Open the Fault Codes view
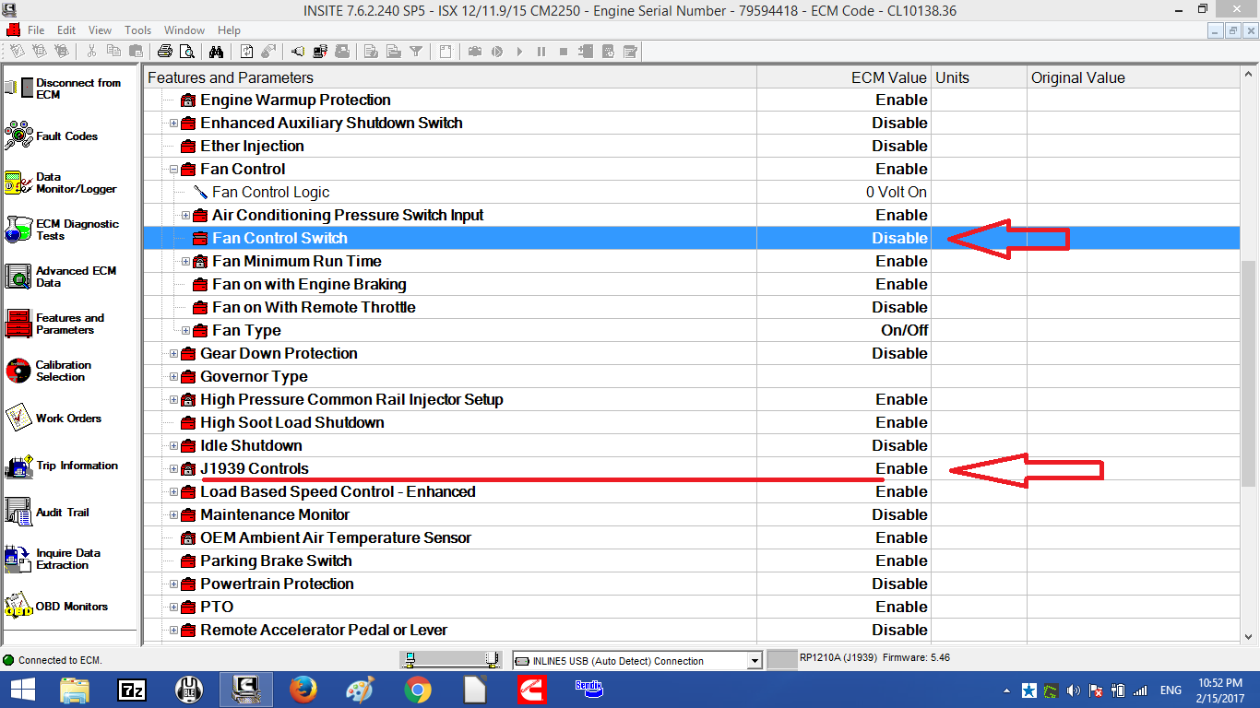The width and height of the screenshot is (1260, 708). [51, 136]
